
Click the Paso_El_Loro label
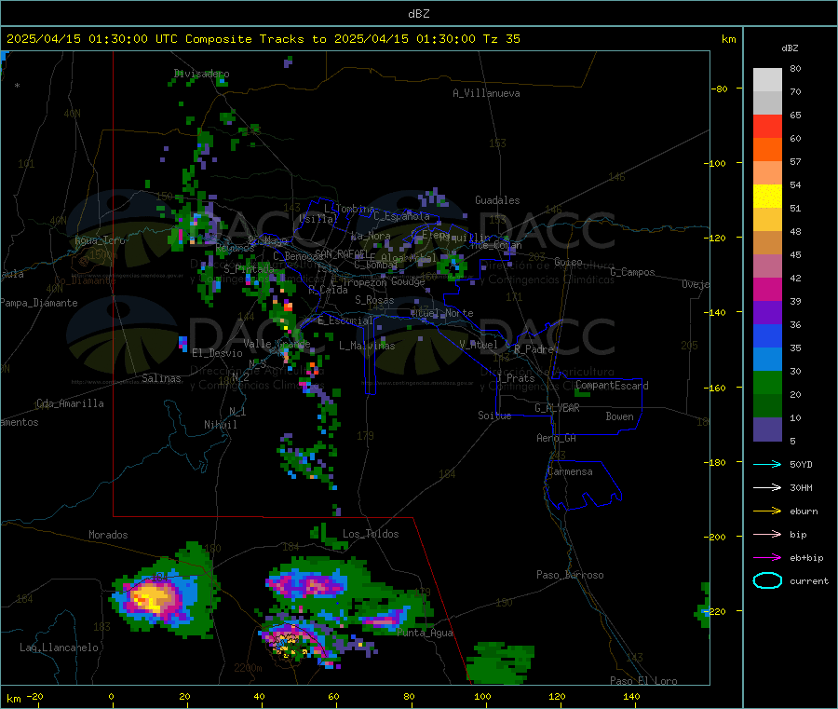point(643,681)
